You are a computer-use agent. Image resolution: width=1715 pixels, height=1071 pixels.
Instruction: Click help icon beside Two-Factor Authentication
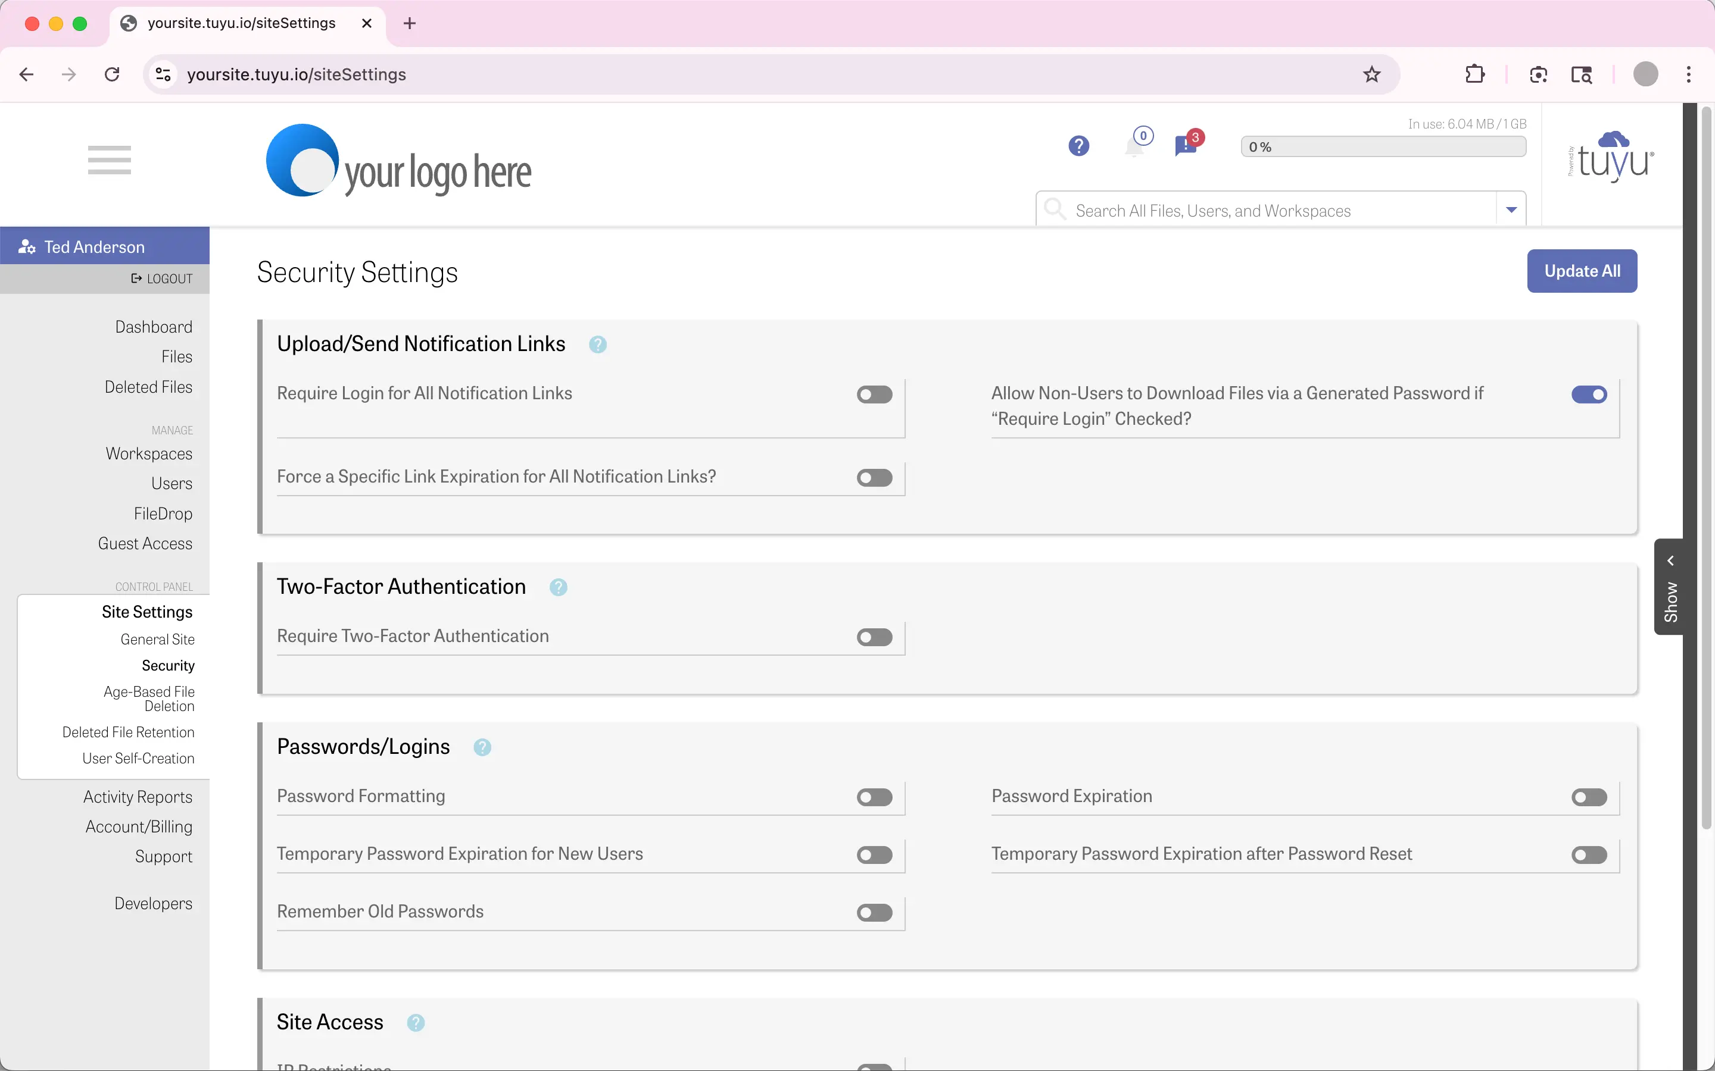click(559, 587)
